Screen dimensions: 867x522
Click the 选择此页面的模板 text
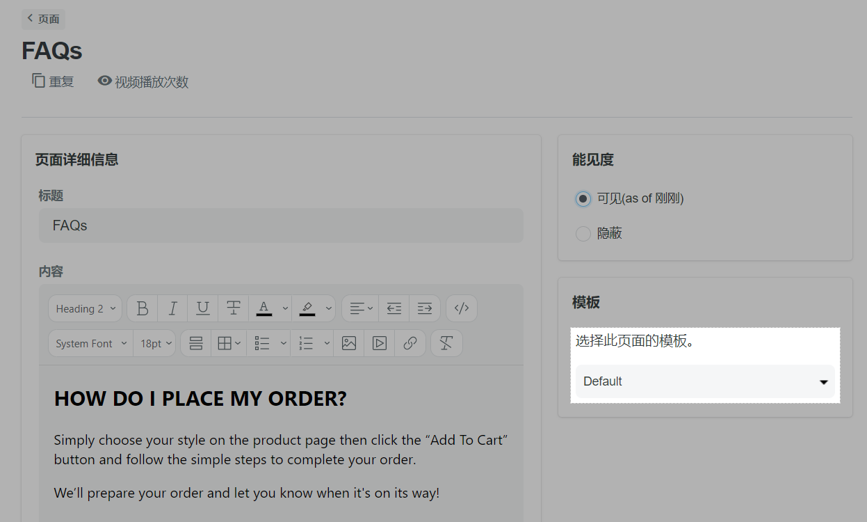[635, 341]
